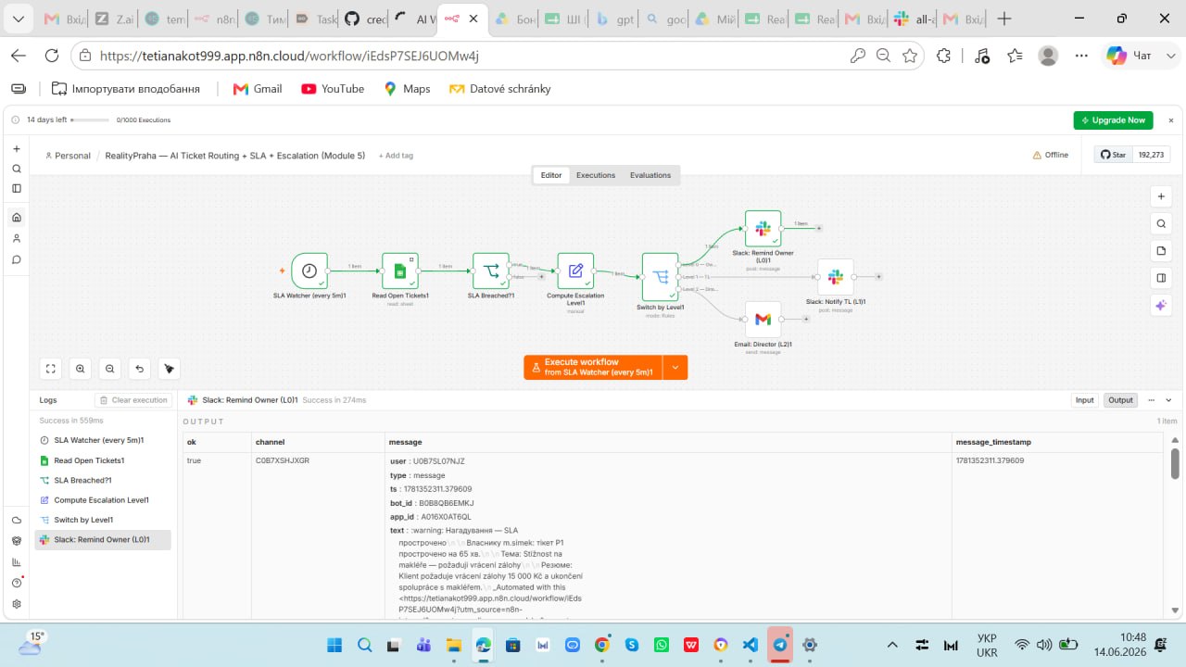
Task: Open the AI assistant sparkle button
Action: pyautogui.click(x=1161, y=305)
